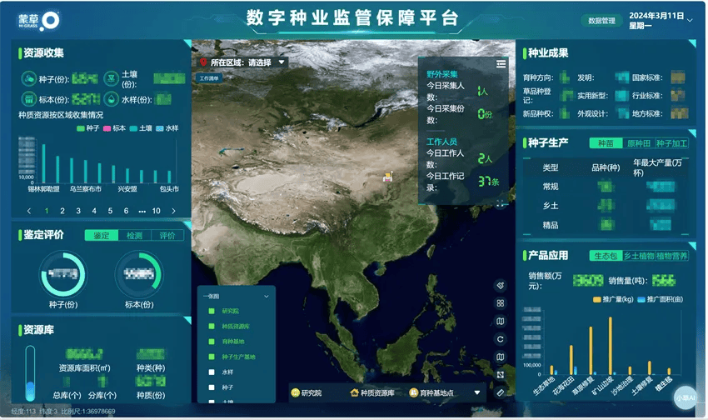
Task: Click the seed (种子) icon in 资源收集
Action: (x=29, y=78)
